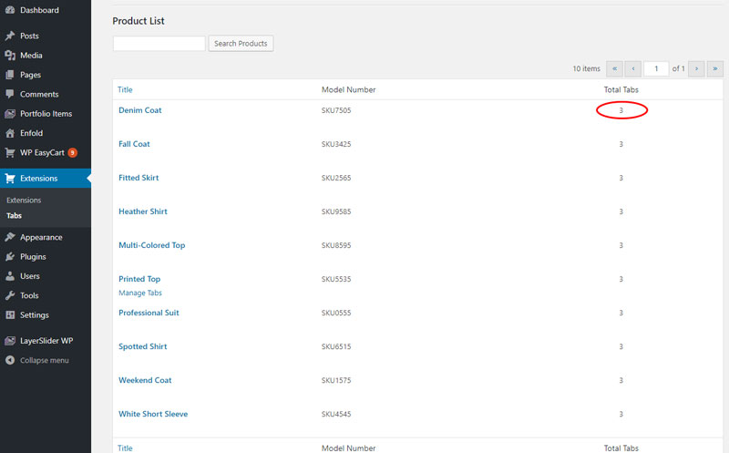The width and height of the screenshot is (729, 453).
Task: Click model number SKU9585
Action: (x=336, y=211)
